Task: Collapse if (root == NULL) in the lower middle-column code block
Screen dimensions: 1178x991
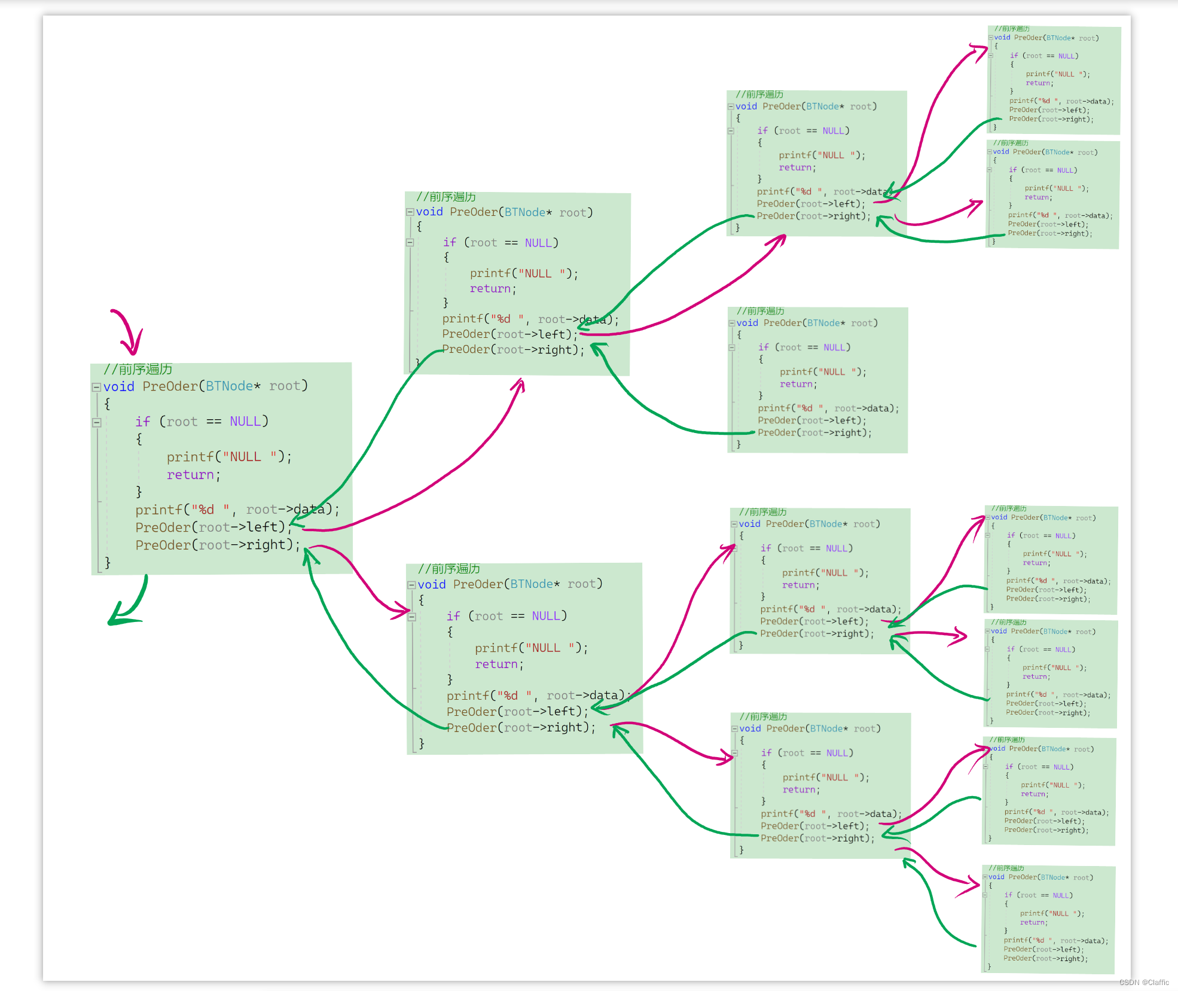Action: [411, 617]
